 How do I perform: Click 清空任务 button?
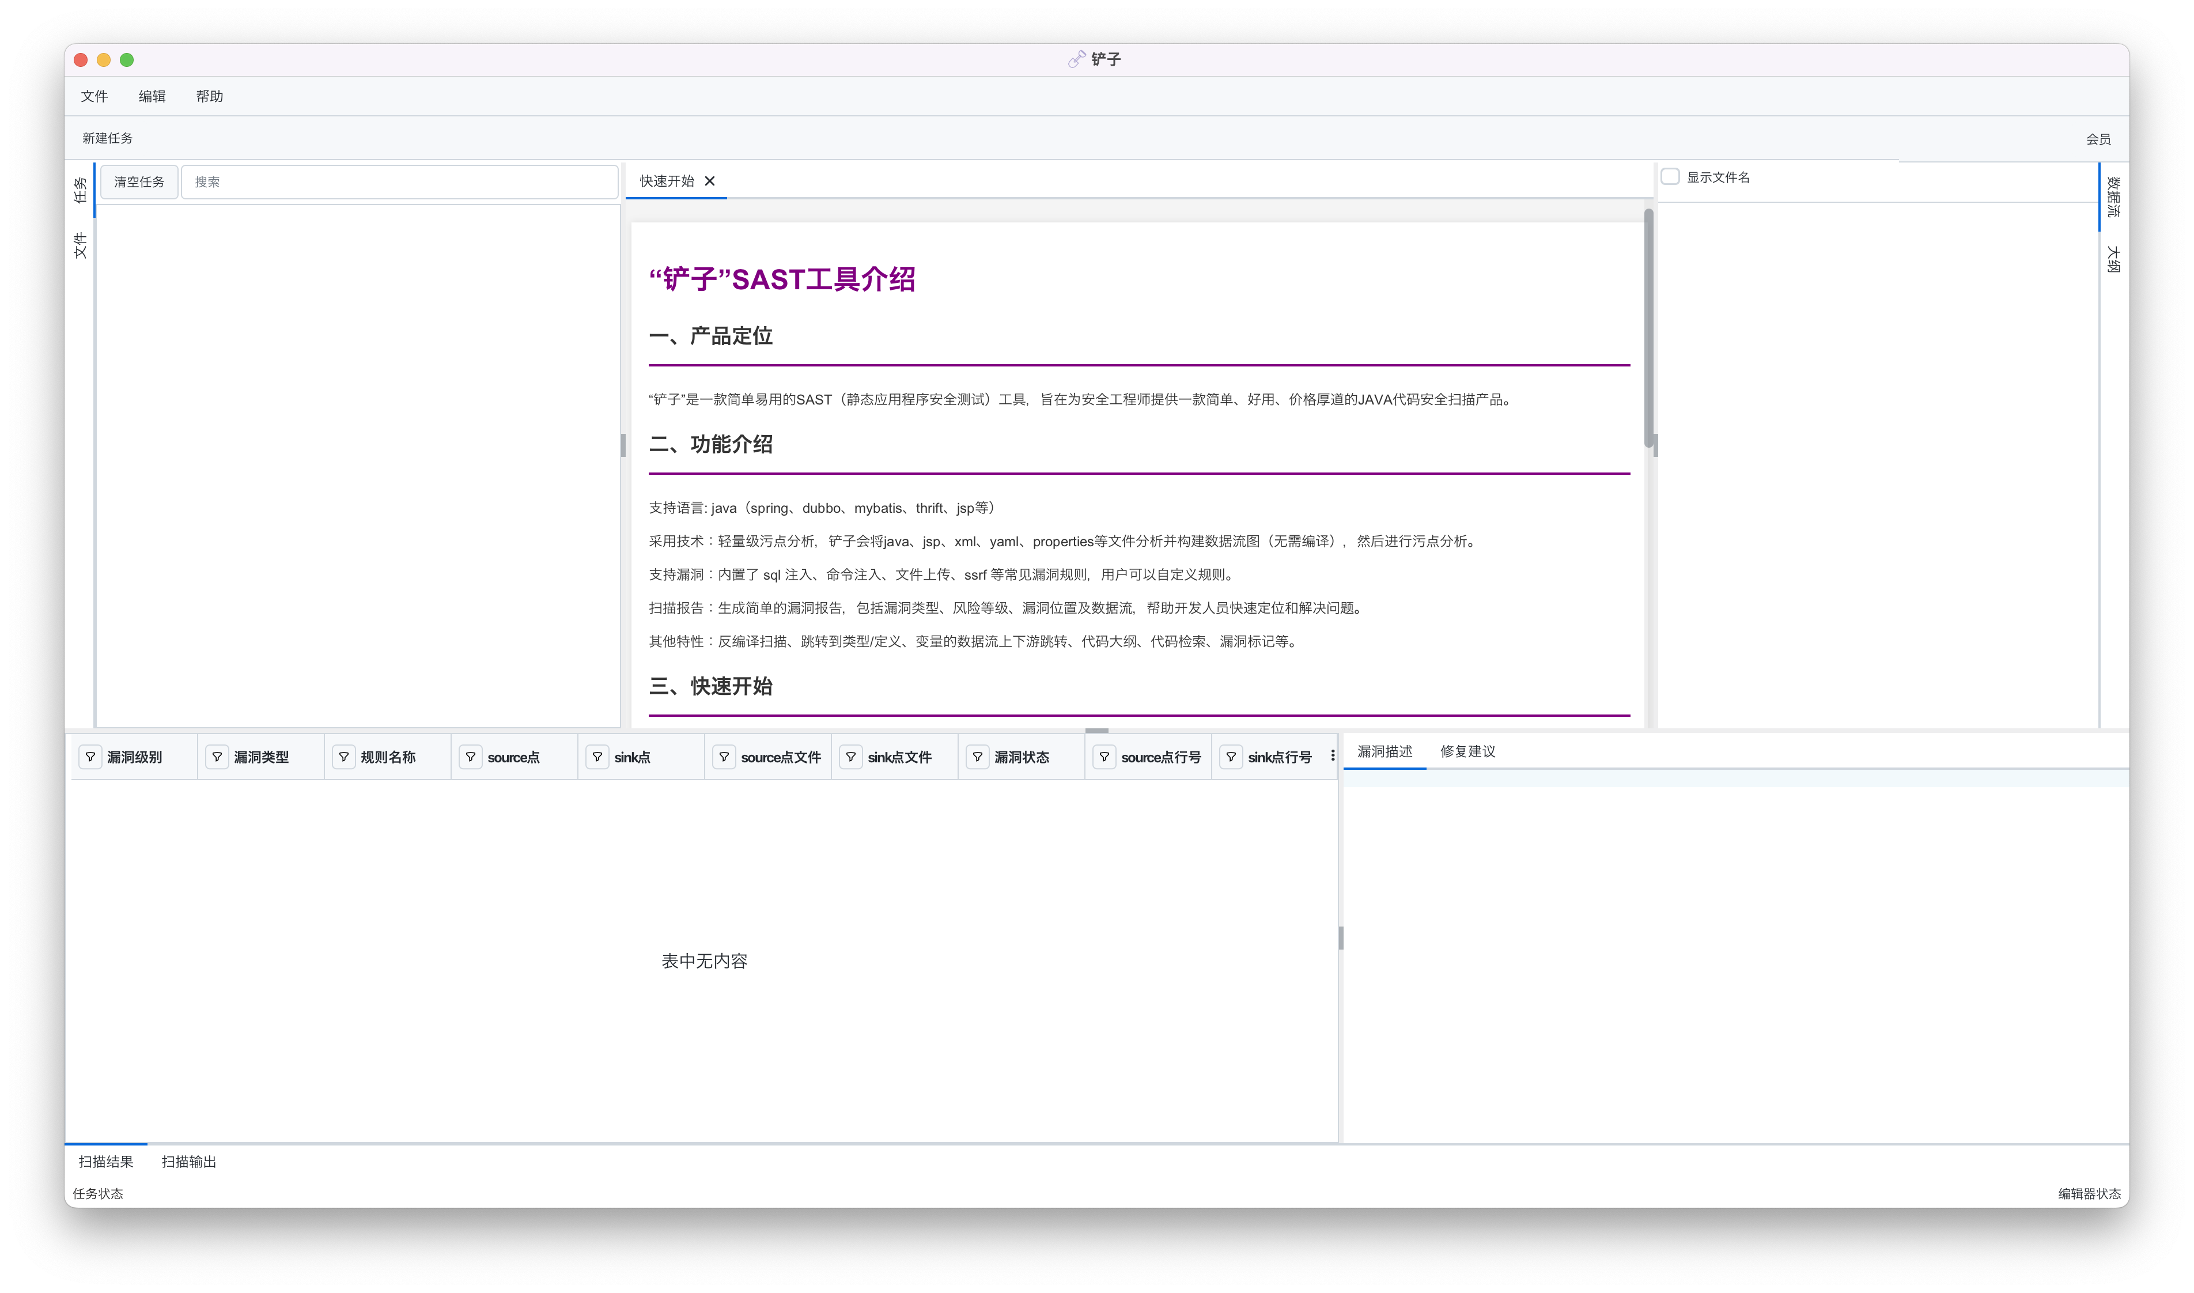coord(139,182)
